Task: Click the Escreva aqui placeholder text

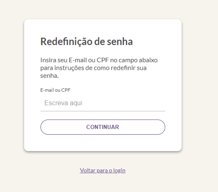Action: [x=63, y=103]
